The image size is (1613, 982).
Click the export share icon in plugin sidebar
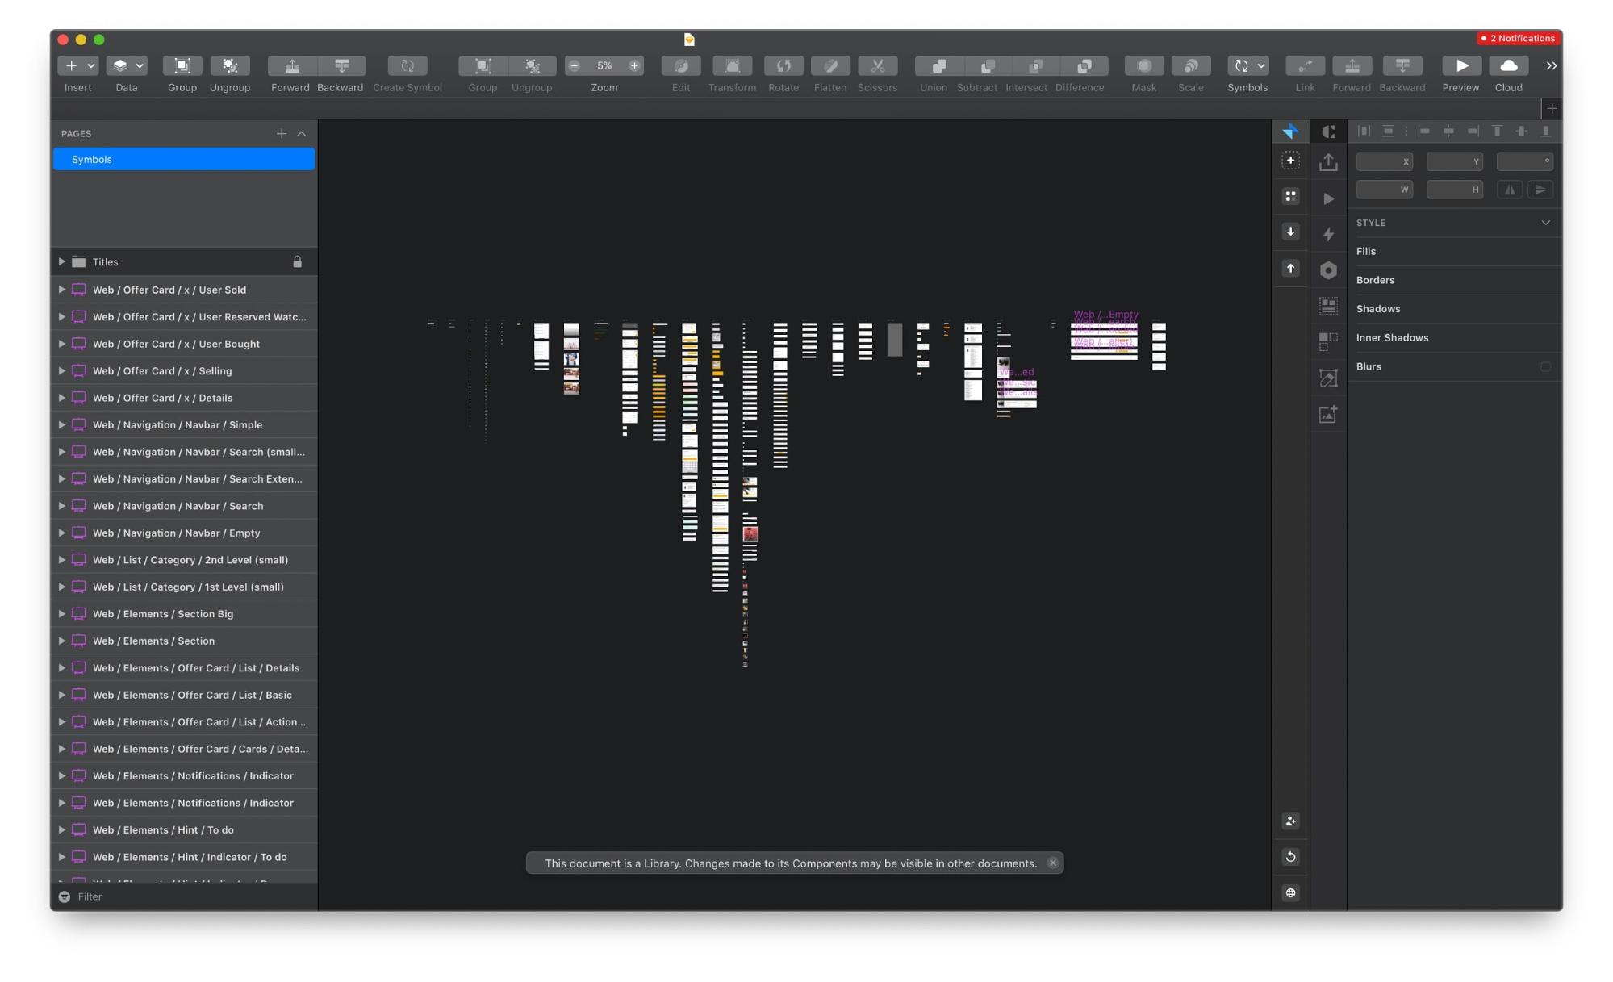[1328, 162]
